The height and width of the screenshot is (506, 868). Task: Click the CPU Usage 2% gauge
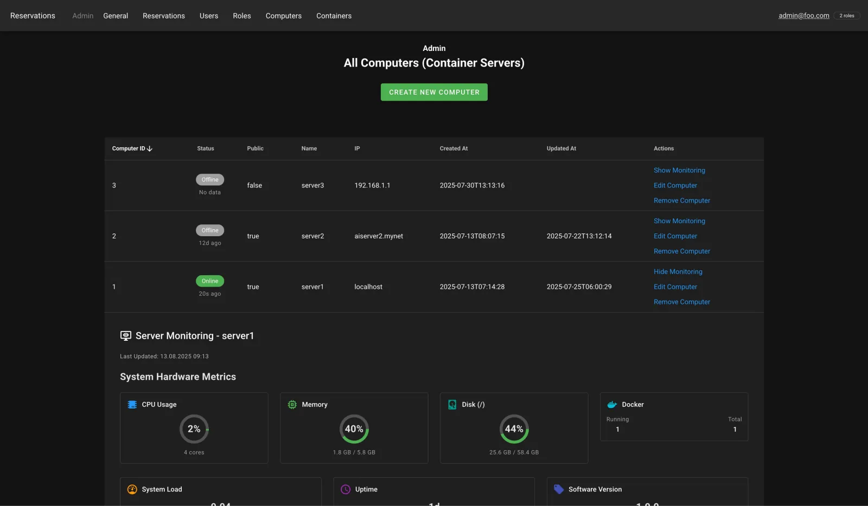tap(194, 429)
